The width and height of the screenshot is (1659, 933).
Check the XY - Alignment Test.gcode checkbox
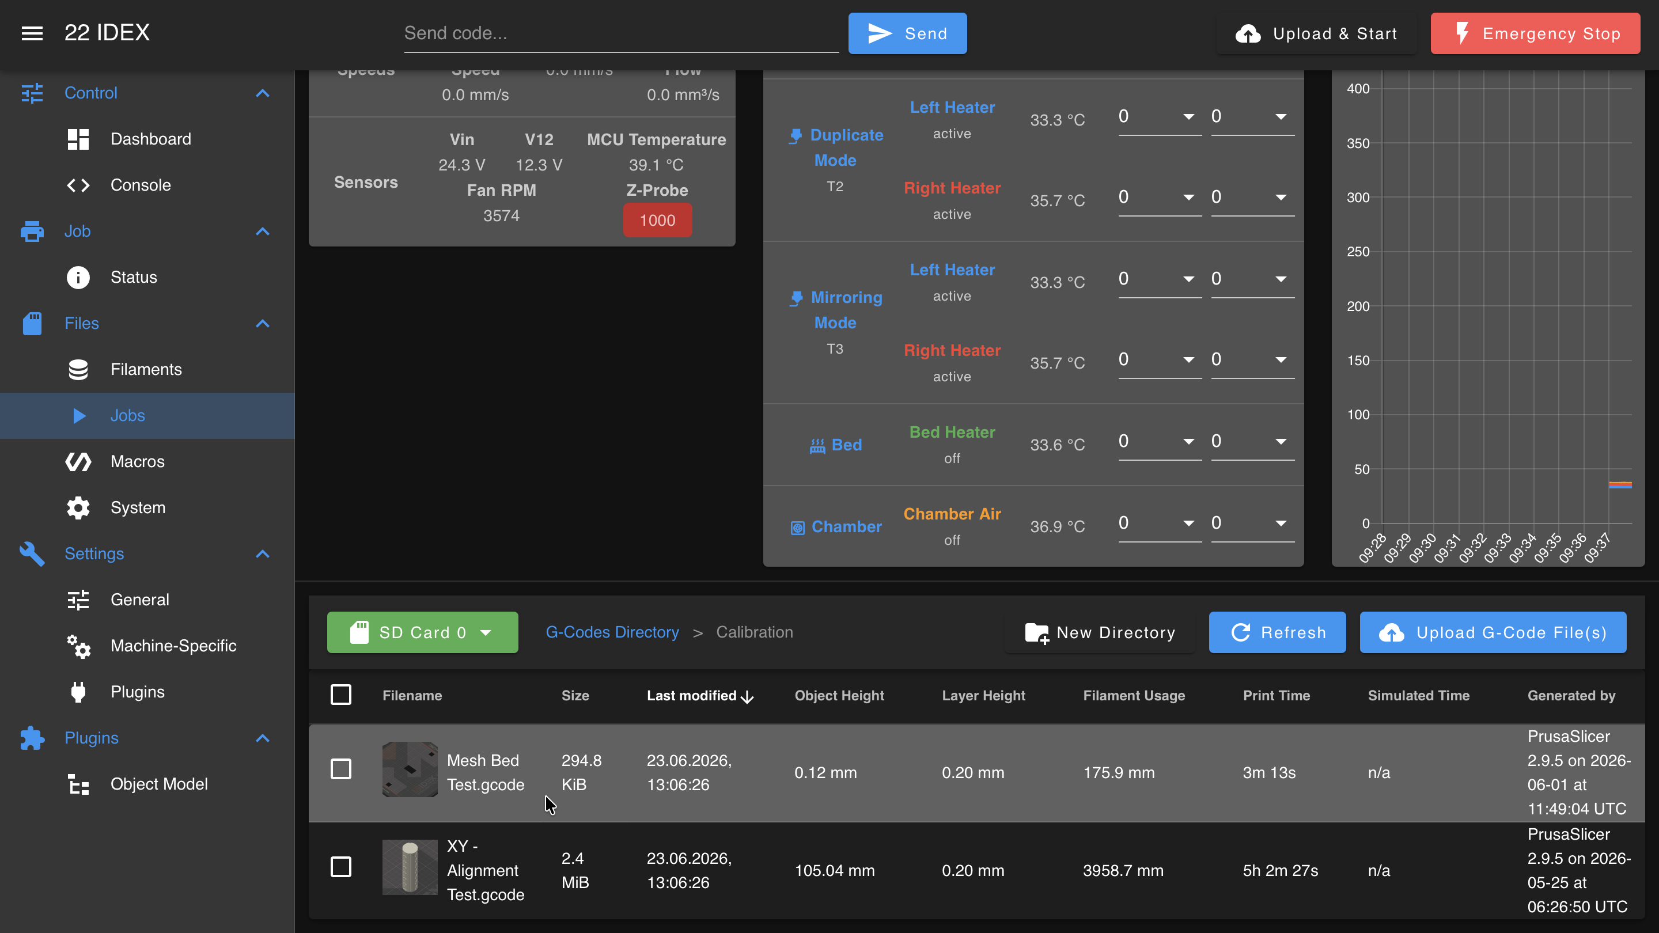click(x=340, y=867)
